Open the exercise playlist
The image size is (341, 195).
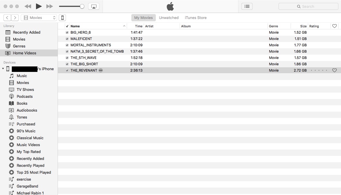[29, 179]
